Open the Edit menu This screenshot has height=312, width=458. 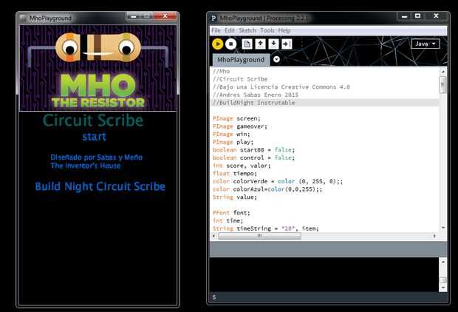coord(229,30)
